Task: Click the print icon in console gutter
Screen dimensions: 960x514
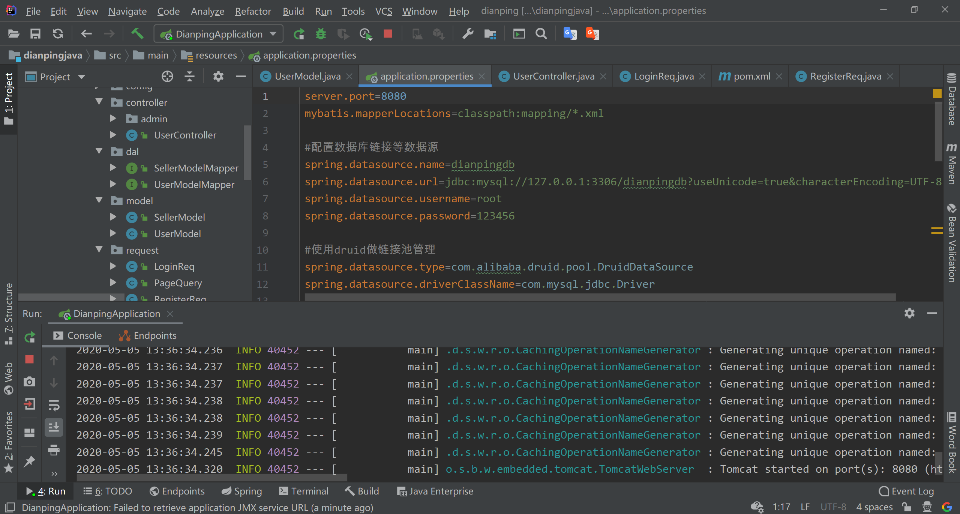Action: point(54,450)
